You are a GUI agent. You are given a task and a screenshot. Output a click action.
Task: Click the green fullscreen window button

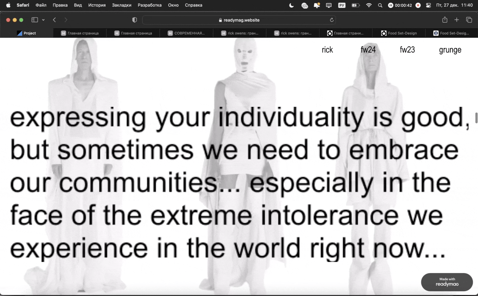click(21, 20)
